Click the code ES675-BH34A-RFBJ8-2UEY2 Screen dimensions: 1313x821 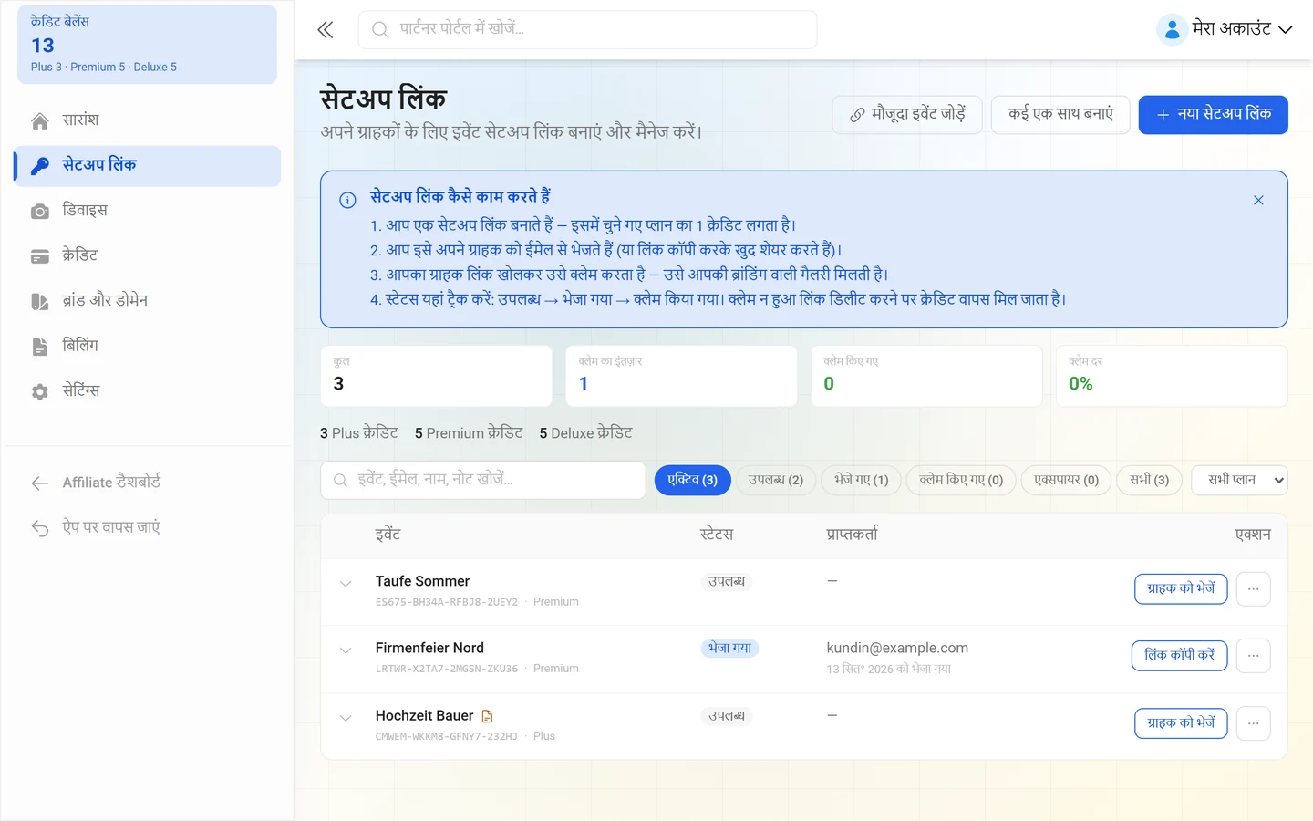(x=447, y=603)
